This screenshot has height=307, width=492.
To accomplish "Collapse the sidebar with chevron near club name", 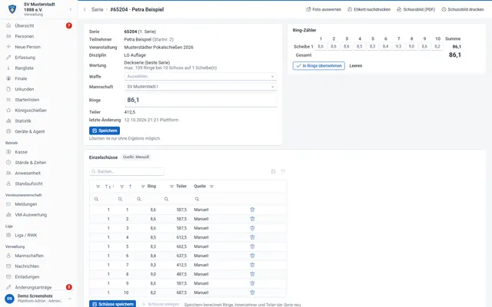I will pyautogui.click(x=70, y=9).
